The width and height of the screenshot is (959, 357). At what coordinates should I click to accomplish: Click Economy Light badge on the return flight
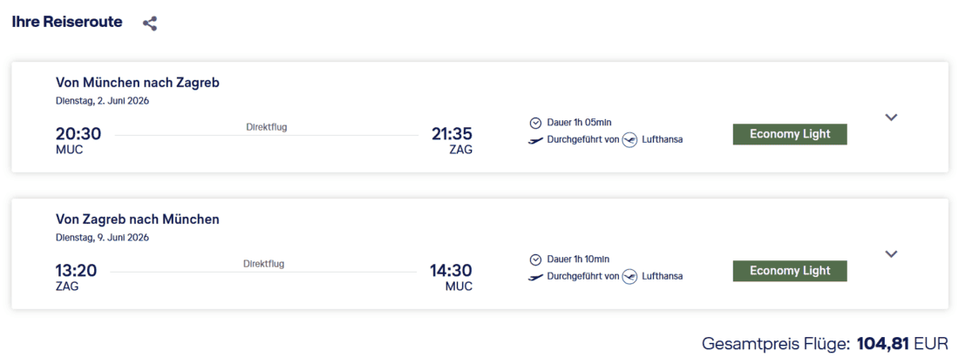[x=790, y=271]
